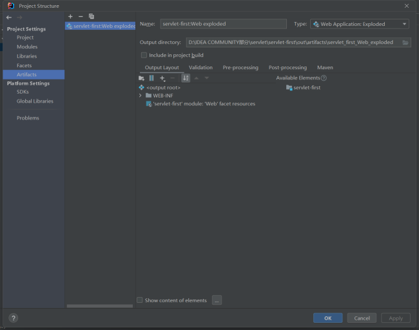Enable Show content of elements

click(x=139, y=300)
